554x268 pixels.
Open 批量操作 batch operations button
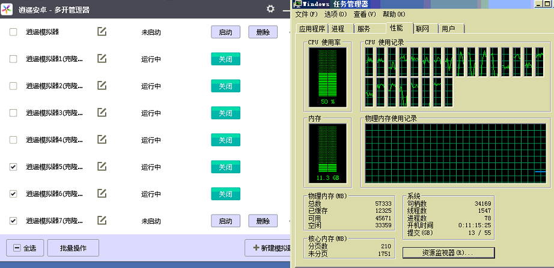click(x=73, y=248)
